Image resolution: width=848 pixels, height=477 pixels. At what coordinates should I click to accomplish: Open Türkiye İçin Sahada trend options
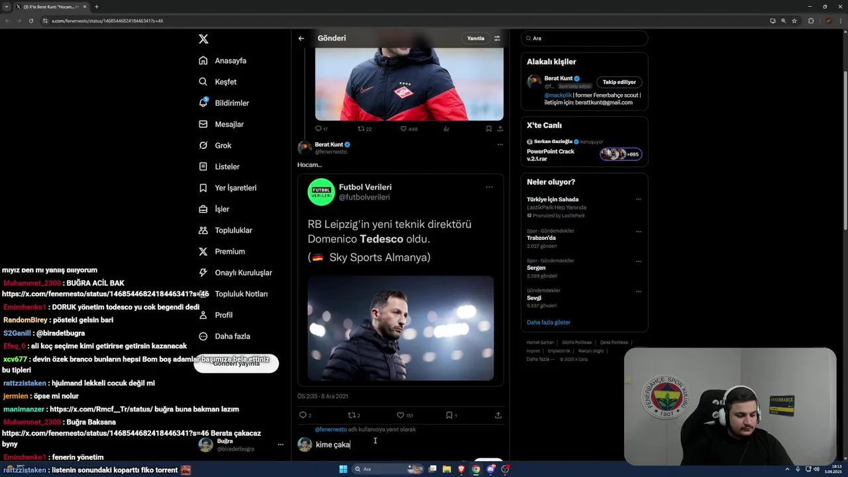click(639, 199)
